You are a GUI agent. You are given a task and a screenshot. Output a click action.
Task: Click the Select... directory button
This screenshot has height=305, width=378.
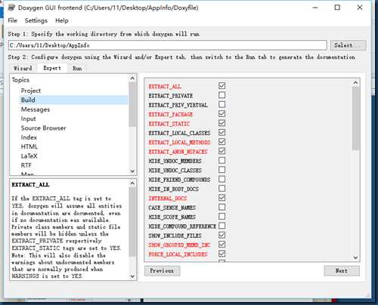click(x=348, y=45)
